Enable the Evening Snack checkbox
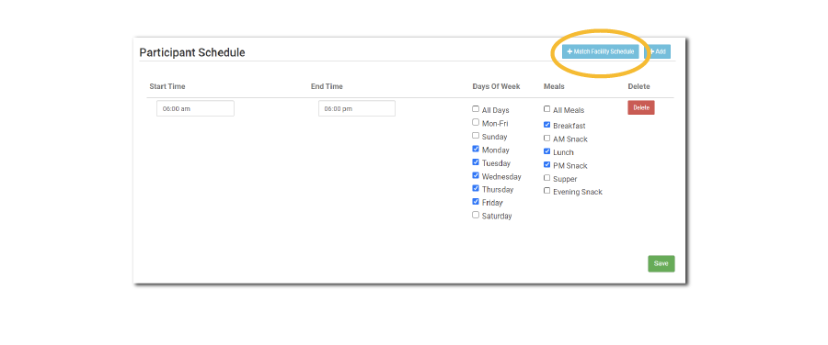The image size is (828, 345). point(547,191)
